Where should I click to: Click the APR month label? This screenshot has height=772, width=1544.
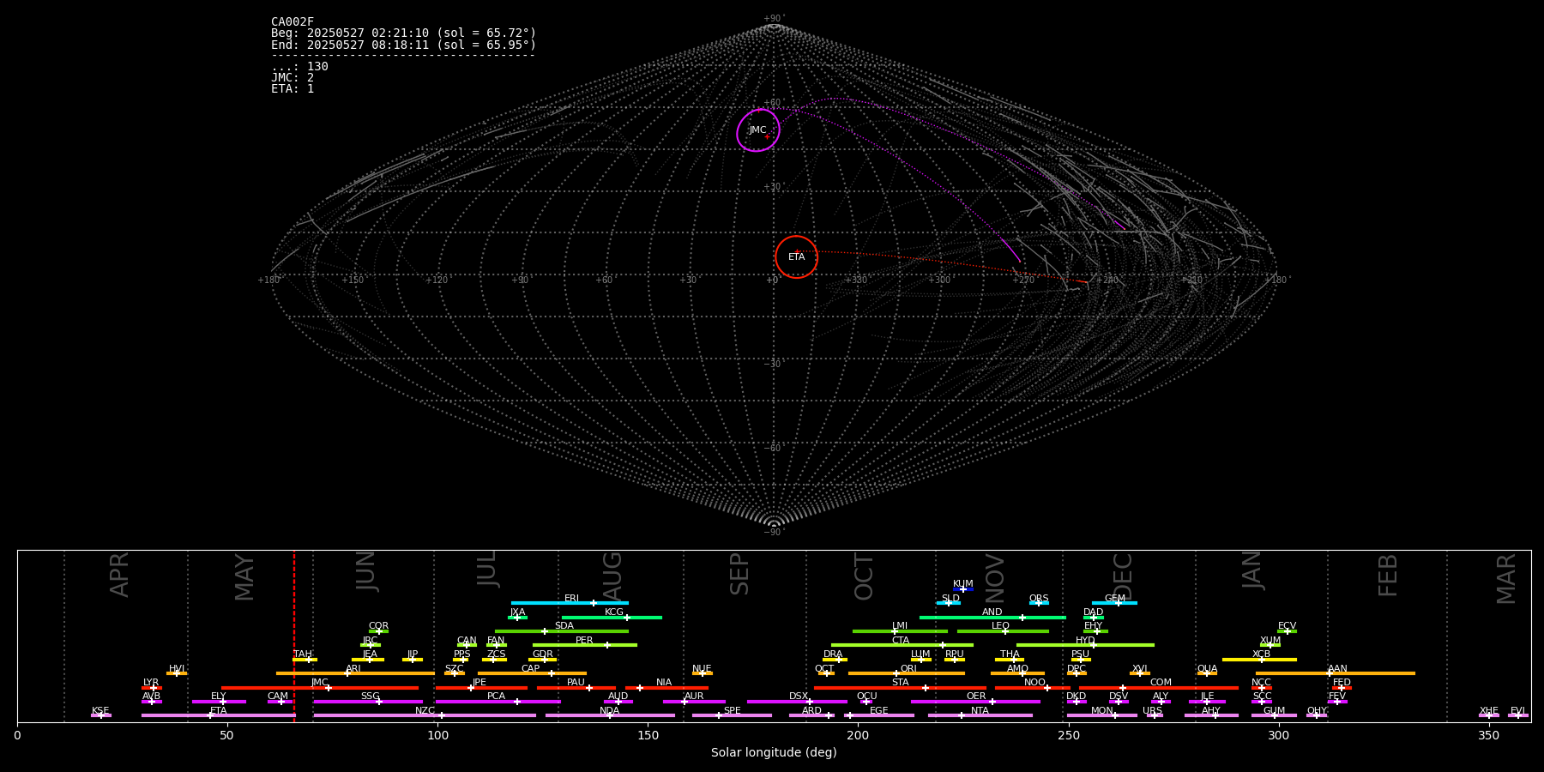[120, 575]
